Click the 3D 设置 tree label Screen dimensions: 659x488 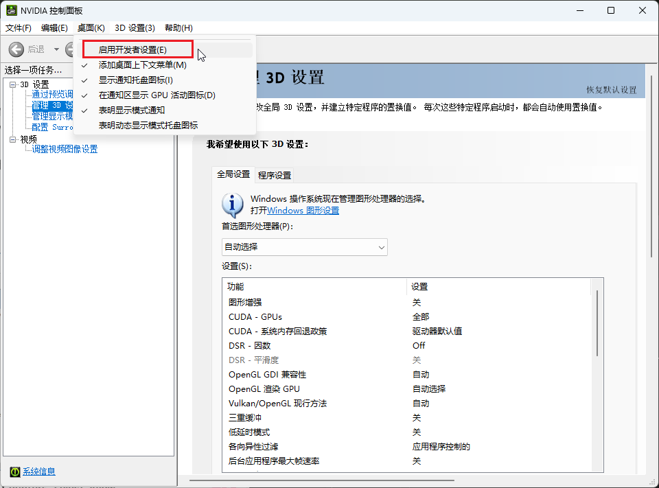(x=34, y=84)
